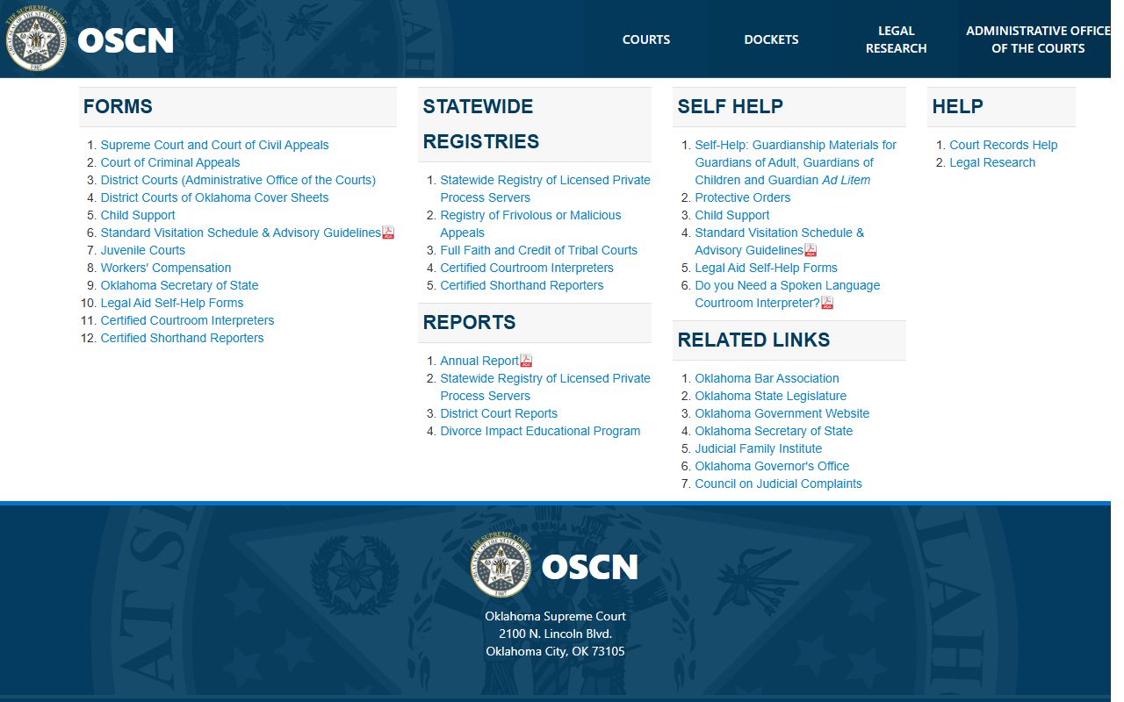Viewport: 1124px width, 702px height.
Task: Click the OSCN seal logo in header
Action: (36, 39)
